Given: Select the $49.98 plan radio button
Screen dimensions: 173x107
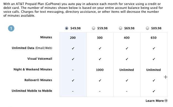Looking at the screenshot, I should [x=66, y=28].
